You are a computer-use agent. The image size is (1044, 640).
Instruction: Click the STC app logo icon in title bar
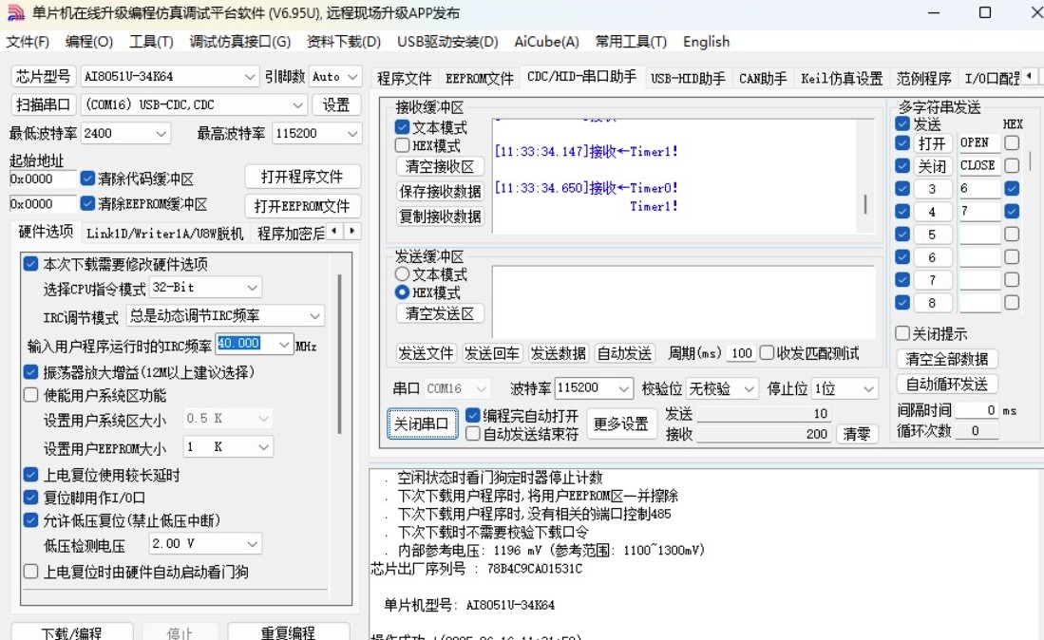pyautogui.click(x=15, y=12)
